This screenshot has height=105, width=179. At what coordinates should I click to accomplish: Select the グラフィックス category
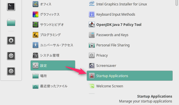[53, 14]
